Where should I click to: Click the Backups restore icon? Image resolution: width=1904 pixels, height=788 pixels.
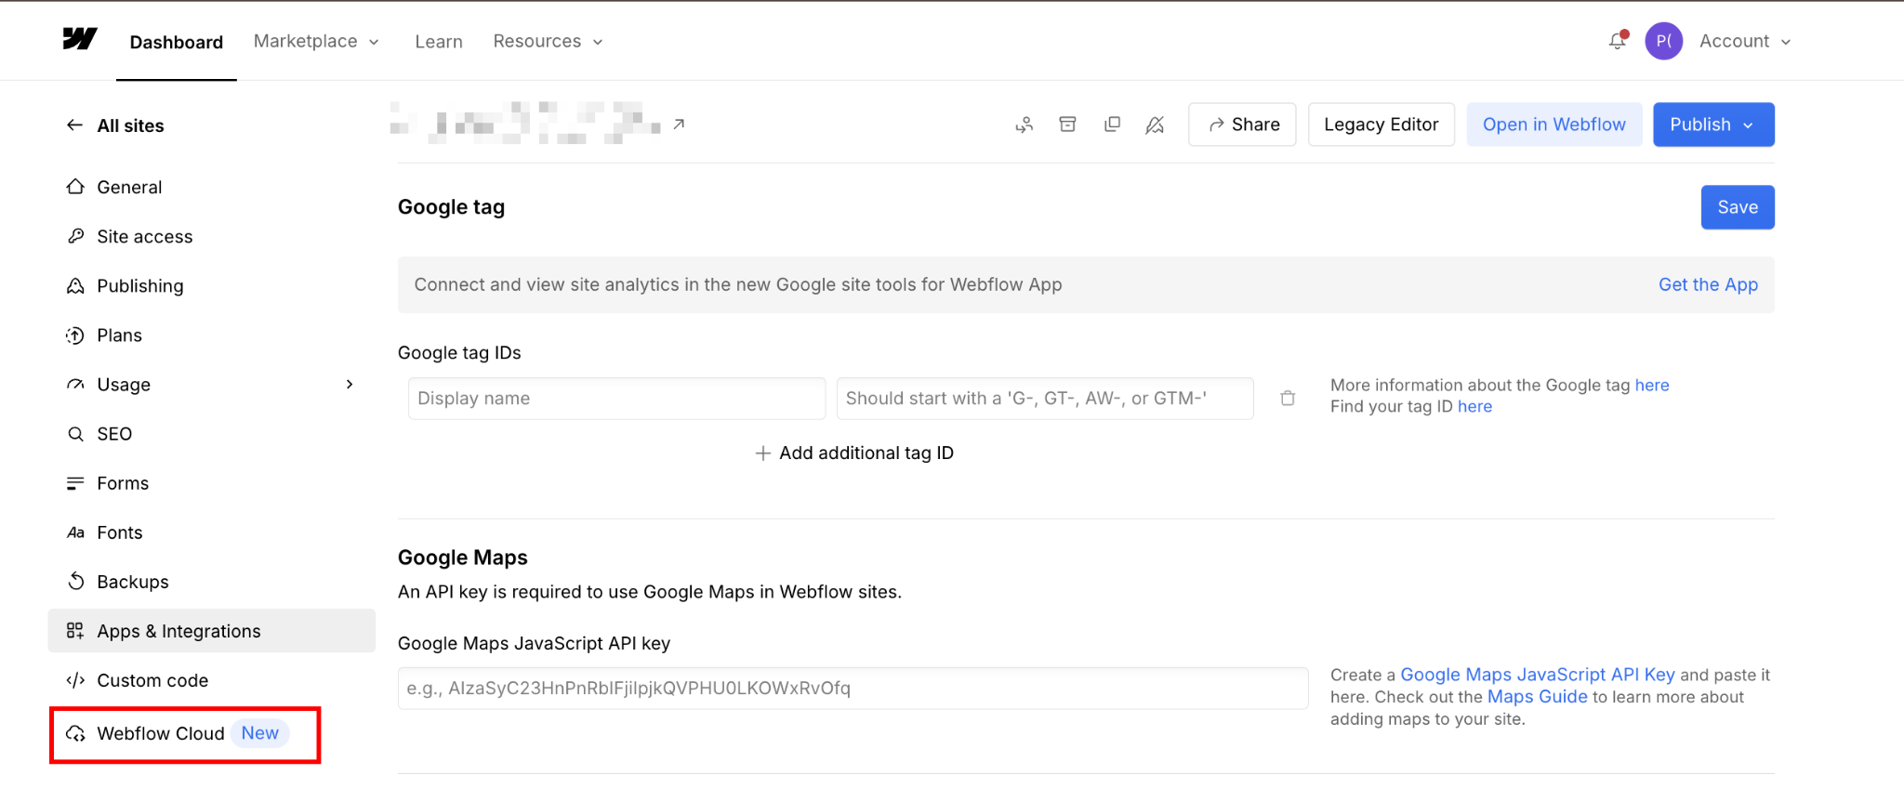click(75, 581)
